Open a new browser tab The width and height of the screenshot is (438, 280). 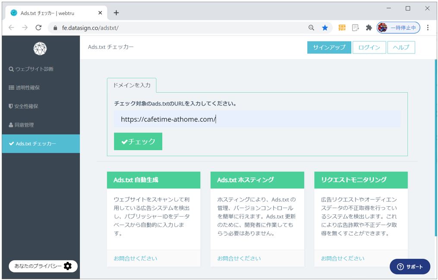pos(116,13)
